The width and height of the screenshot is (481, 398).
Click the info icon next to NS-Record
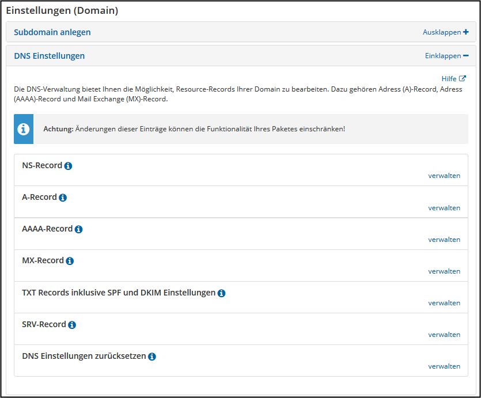pos(68,166)
